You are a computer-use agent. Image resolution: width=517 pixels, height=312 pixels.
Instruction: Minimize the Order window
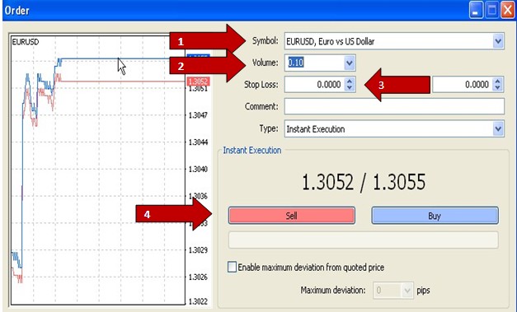(x=476, y=11)
